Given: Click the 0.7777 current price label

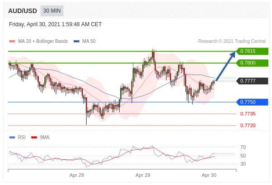Looking at the screenshot, I should (252, 81).
